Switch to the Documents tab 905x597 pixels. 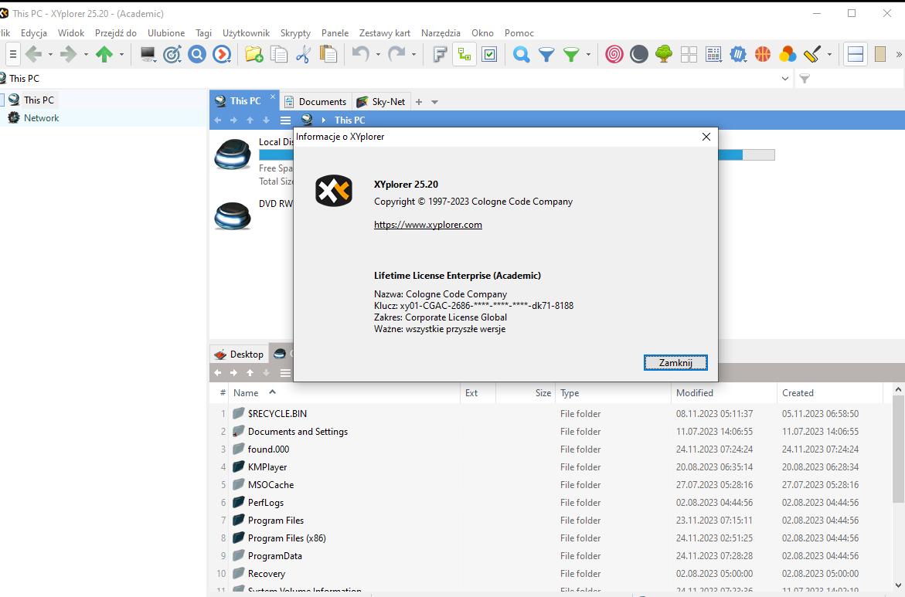(x=316, y=101)
